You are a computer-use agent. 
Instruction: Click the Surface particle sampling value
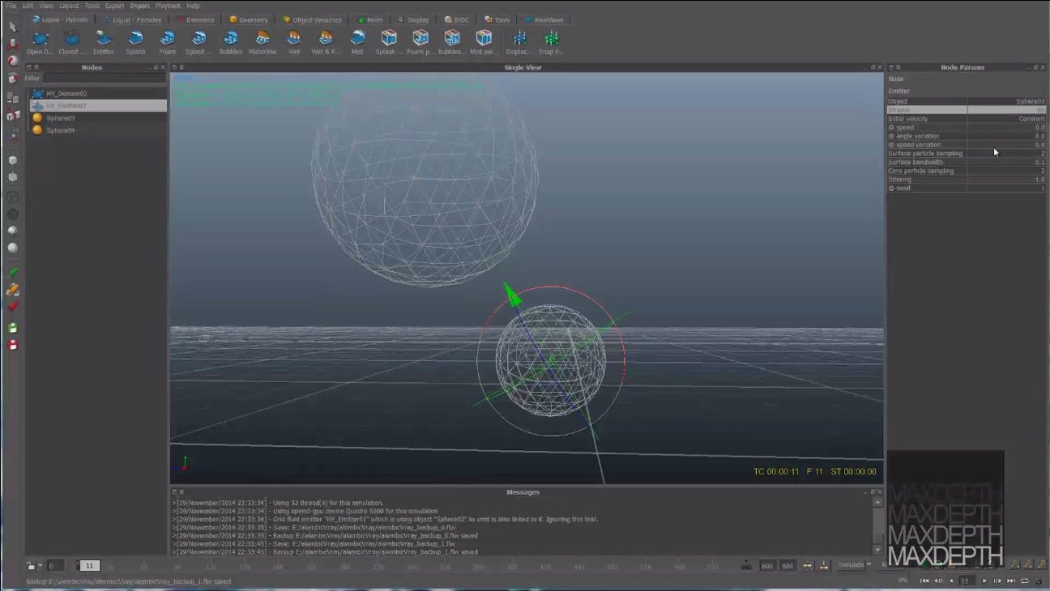click(x=1006, y=153)
